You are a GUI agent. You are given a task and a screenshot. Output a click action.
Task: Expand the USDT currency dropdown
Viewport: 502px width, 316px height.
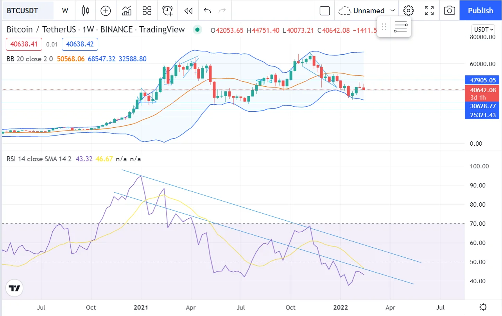483,30
